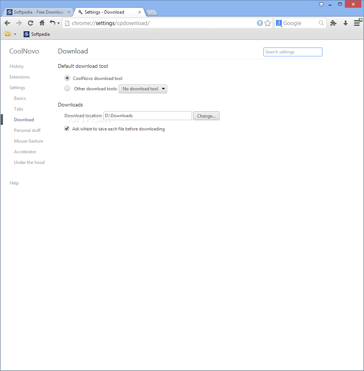The image size is (364, 371).
Task: Open a new tab
Action: (x=152, y=12)
